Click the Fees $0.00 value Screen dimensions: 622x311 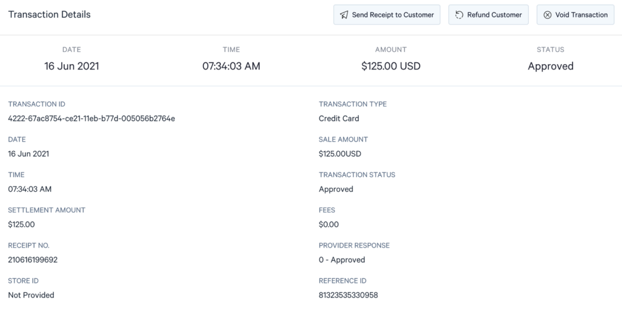329,224
